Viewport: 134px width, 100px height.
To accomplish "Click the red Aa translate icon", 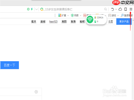I will point(85,15).
